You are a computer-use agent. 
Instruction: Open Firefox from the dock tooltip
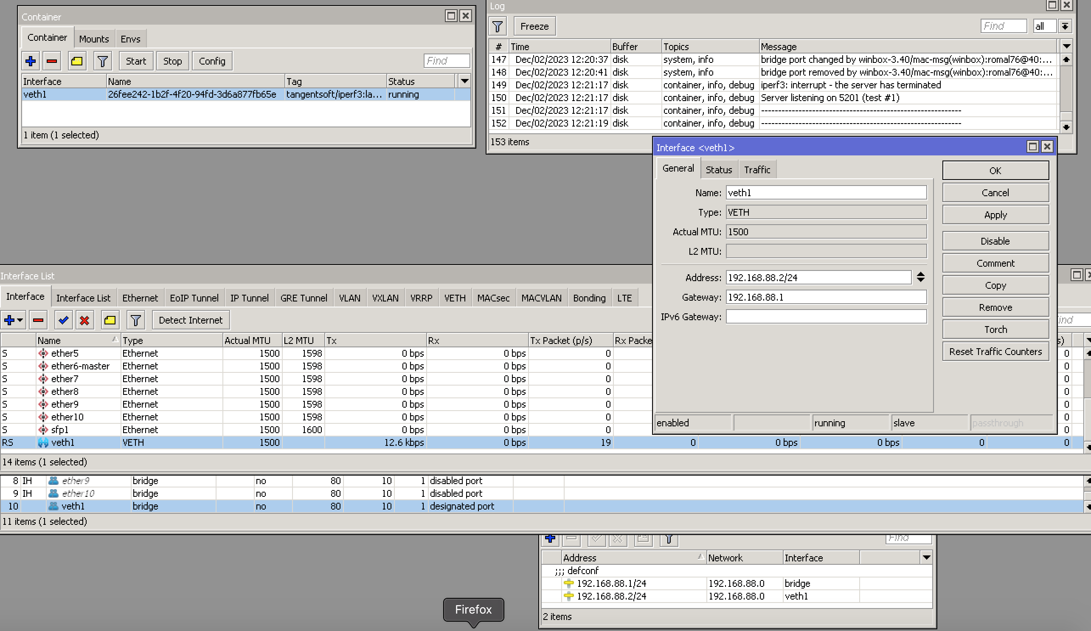click(x=473, y=609)
